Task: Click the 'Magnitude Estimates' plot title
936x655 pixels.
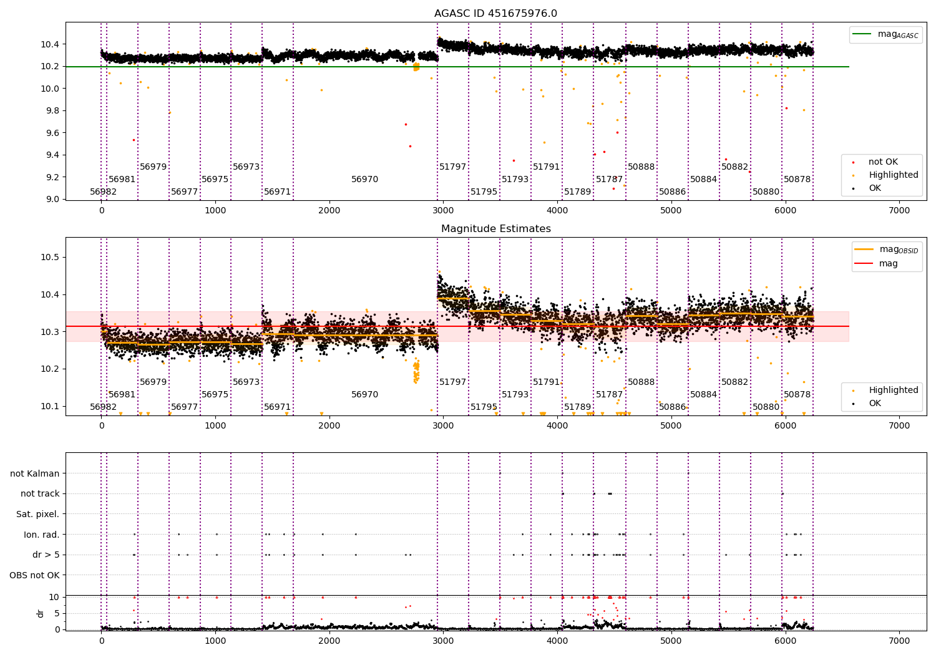Action: [495, 229]
